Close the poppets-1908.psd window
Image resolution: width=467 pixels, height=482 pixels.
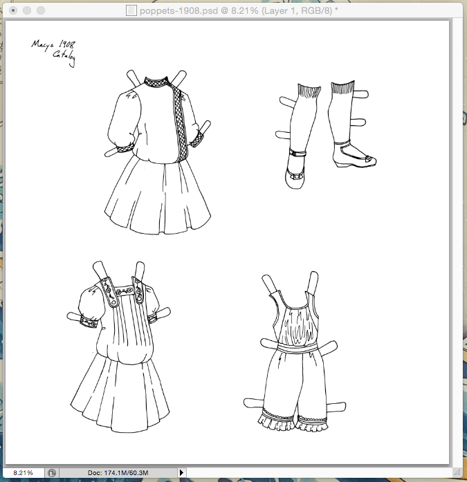[x=13, y=10]
